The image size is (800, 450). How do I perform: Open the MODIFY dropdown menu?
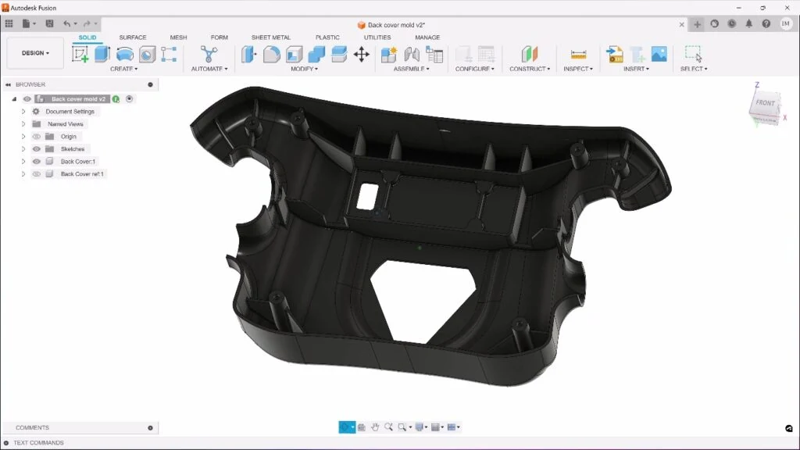(x=304, y=69)
